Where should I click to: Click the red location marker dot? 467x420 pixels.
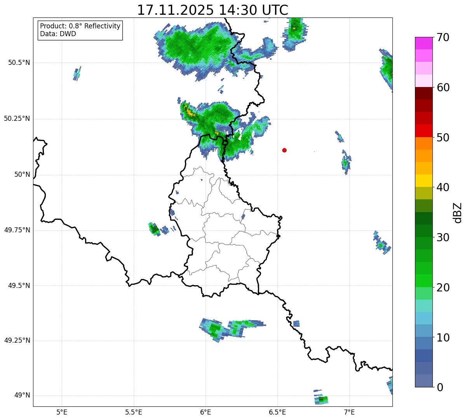coord(284,150)
